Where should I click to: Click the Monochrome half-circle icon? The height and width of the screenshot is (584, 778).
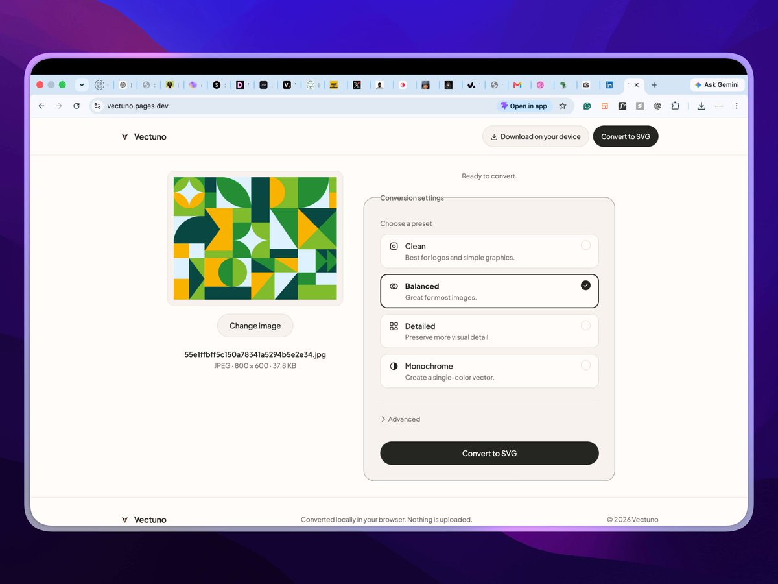coord(394,366)
